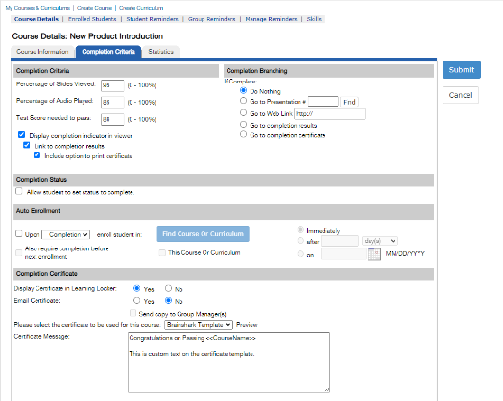Screen dimensions: 503x401
Task: Click into the Certificate Message text area
Action: click(228, 363)
